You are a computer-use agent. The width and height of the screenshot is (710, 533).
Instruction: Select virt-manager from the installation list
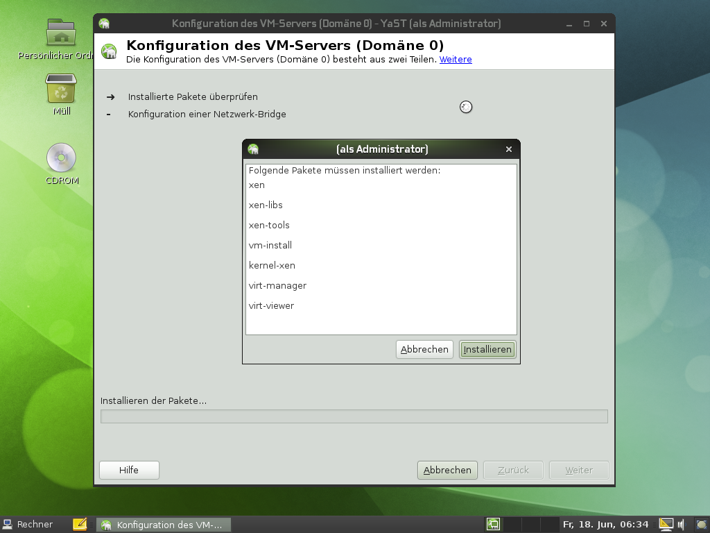pos(277,285)
